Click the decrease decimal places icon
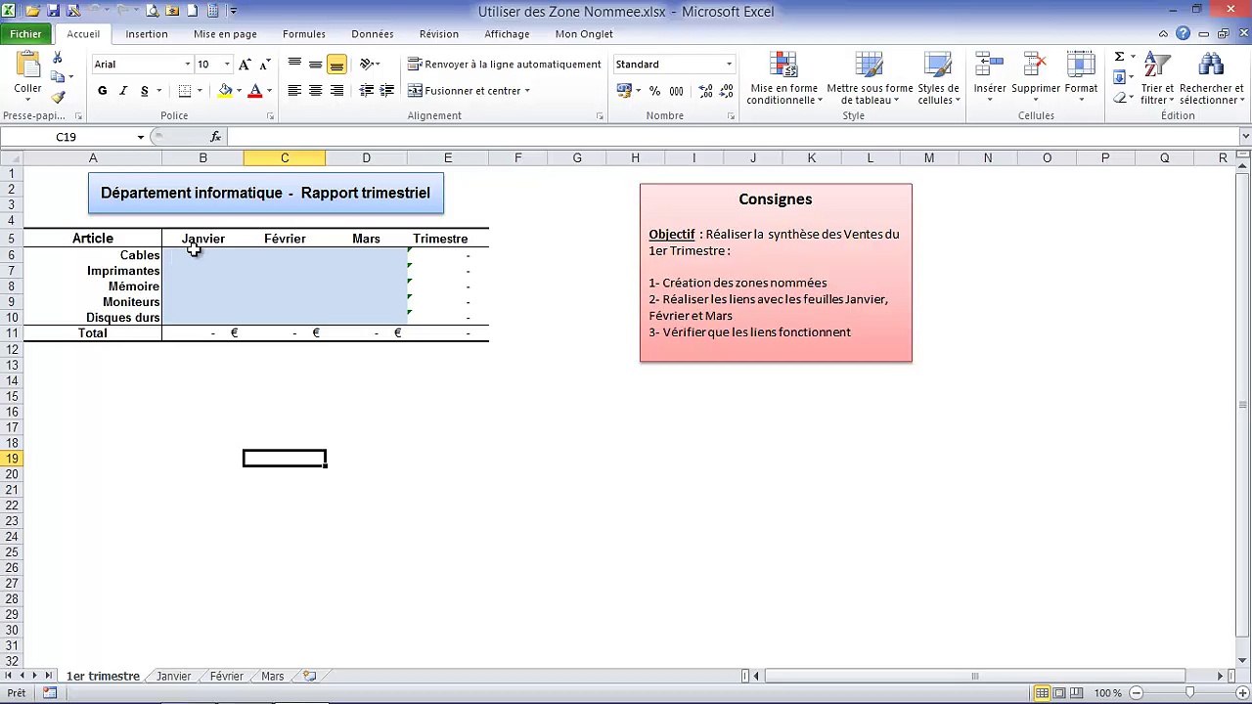The width and height of the screenshot is (1252, 704). click(x=726, y=91)
